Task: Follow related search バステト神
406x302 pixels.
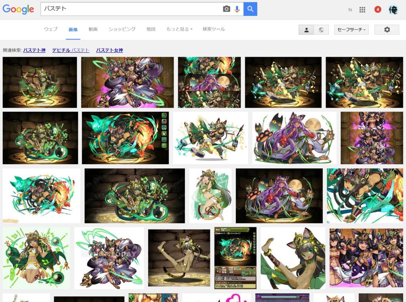Action: pyautogui.click(x=34, y=50)
